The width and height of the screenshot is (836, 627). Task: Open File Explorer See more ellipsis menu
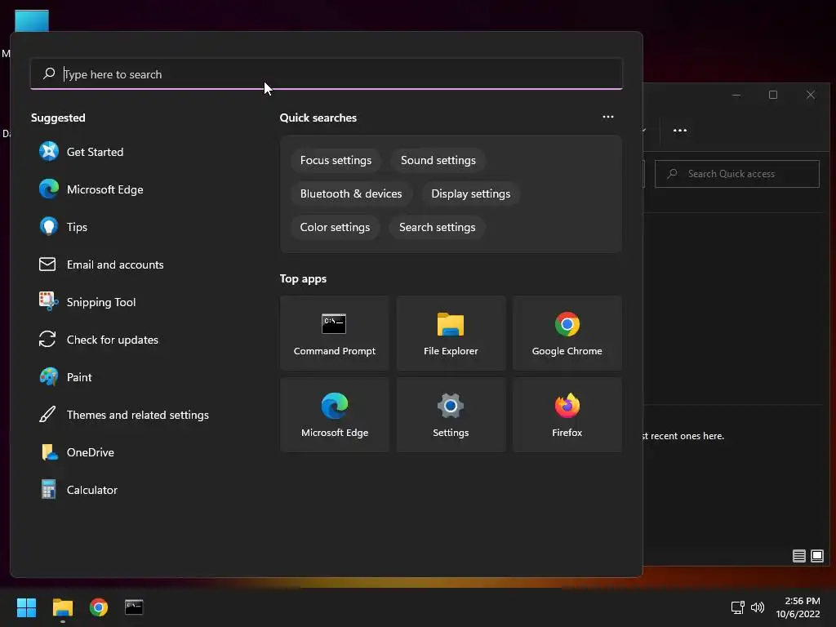pyautogui.click(x=680, y=130)
